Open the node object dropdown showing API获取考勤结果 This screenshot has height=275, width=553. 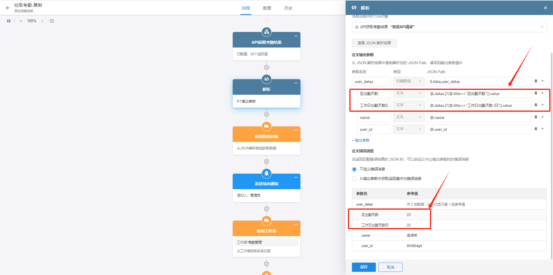449,27
